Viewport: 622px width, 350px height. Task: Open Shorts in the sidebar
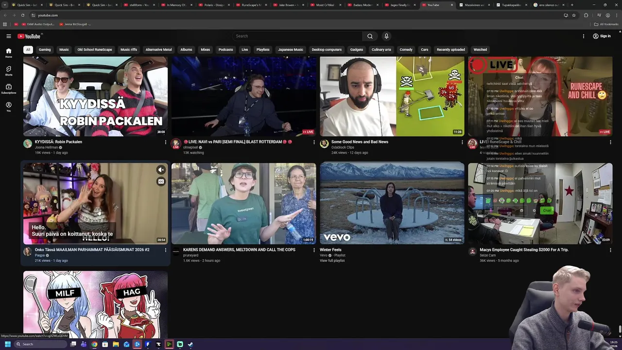pyautogui.click(x=9, y=71)
